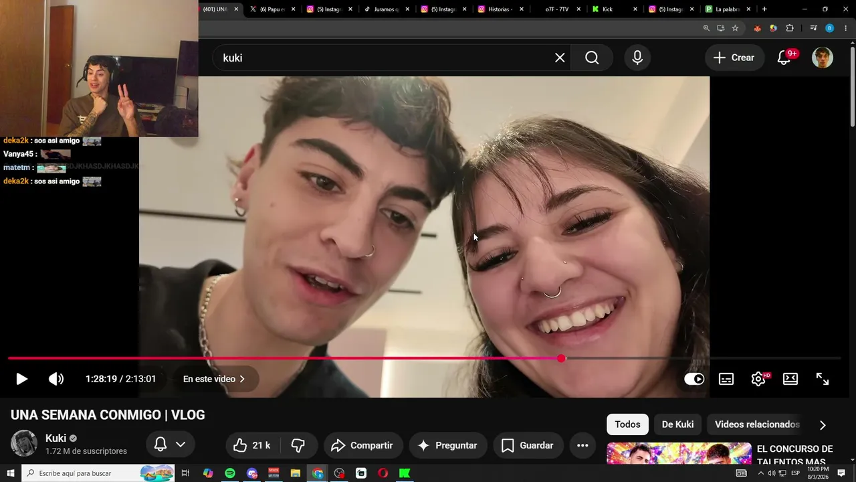Open the Kuki channel avatar
Screen dimensions: 856x482
coord(24,444)
